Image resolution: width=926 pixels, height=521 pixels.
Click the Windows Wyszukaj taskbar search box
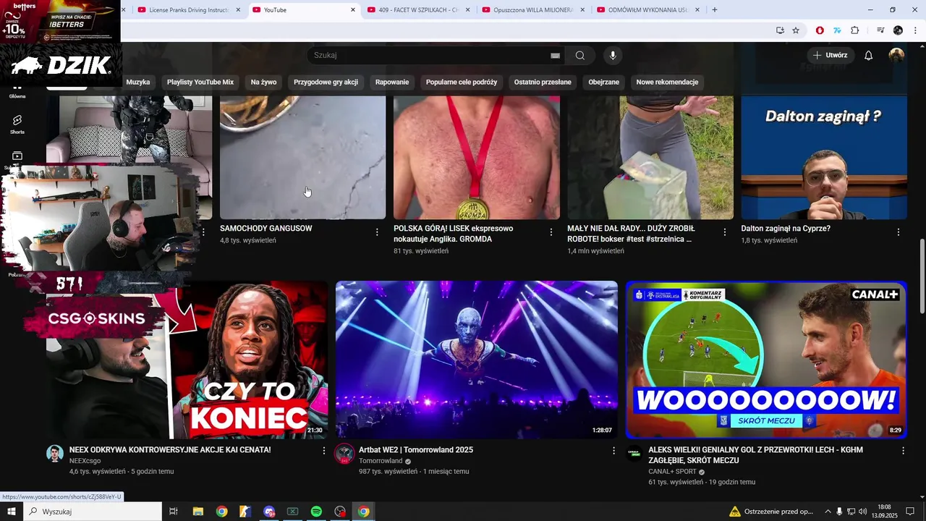[93, 512]
